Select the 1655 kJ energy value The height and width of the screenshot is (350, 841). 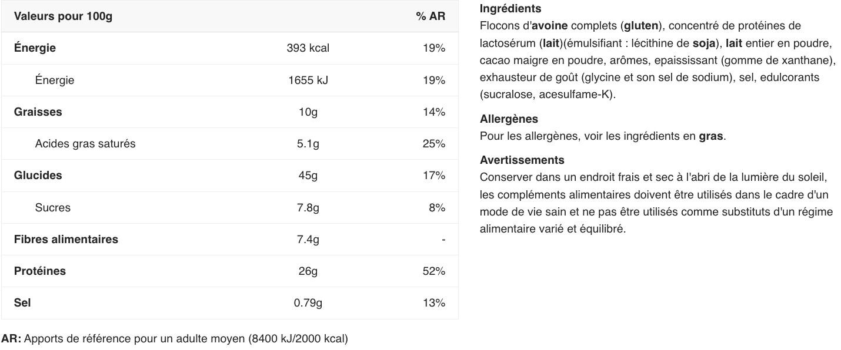point(308,80)
